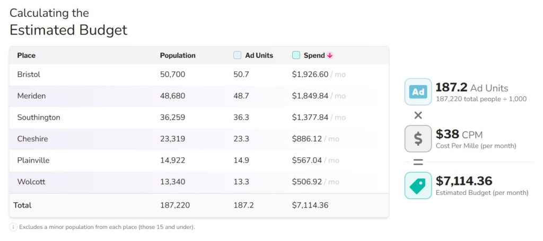Toggle the Ad Units column checkbox

[x=238, y=55]
